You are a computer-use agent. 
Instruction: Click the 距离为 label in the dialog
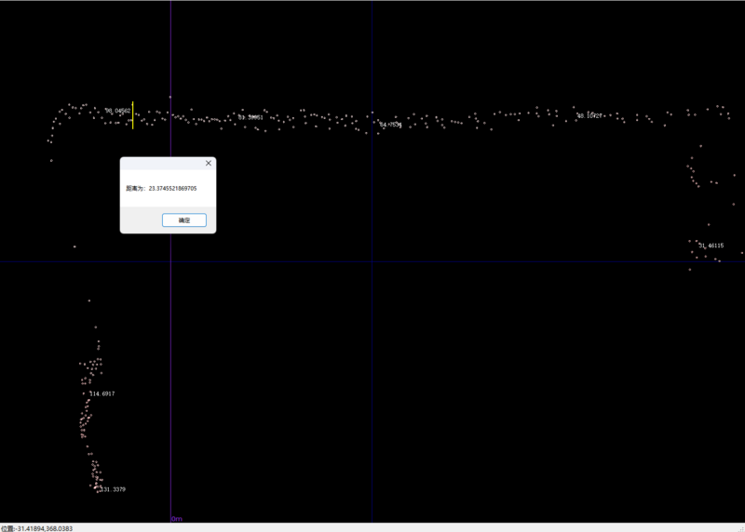[135, 188]
